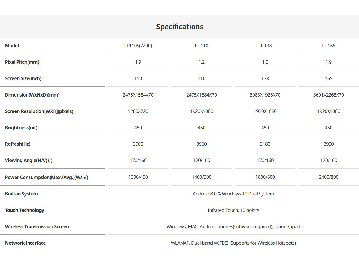Viewport: 359px width, 258px height.
Task: Click the Specifications heading
Action: point(179,27)
